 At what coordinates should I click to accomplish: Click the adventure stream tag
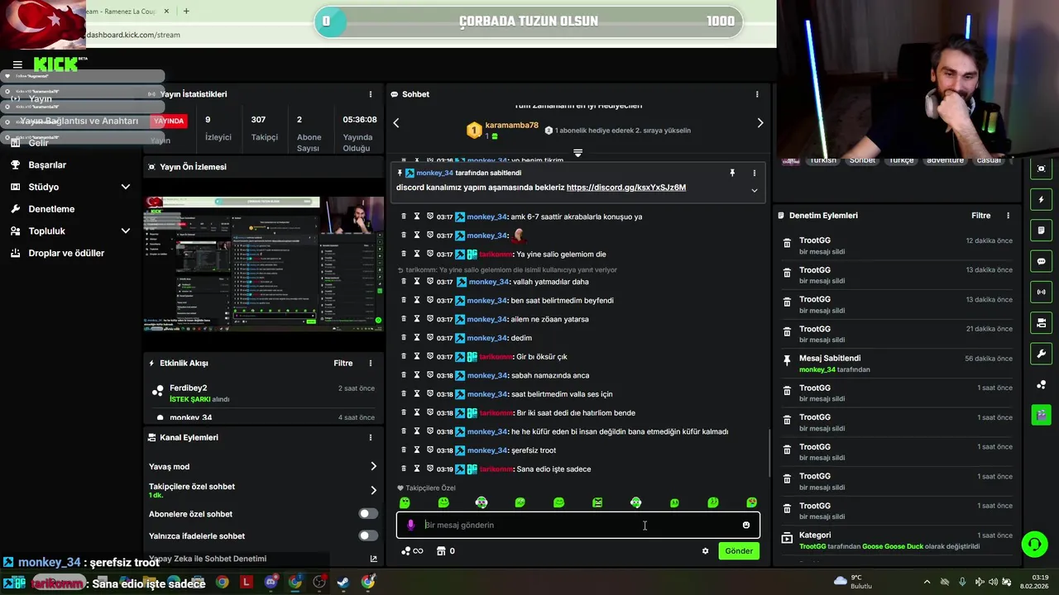pyautogui.click(x=945, y=159)
